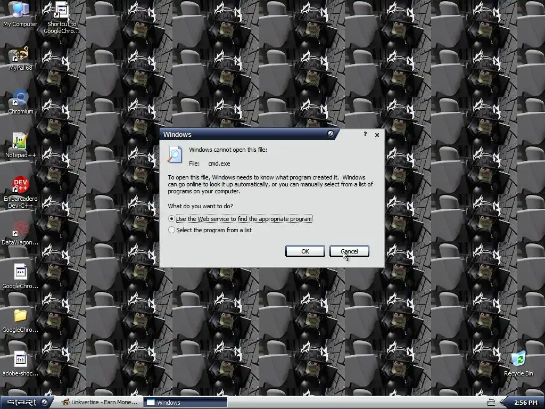545x409 pixels.
Task: Select the Shortcut to GoogleChrome icon
Action: (x=62, y=18)
